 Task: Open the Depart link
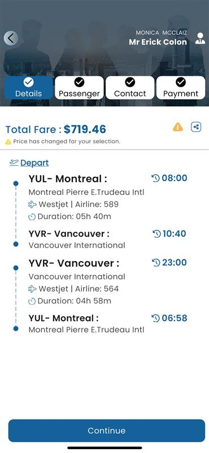[x=34, y=163]
